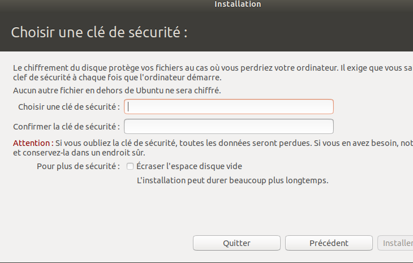Click into the 'Confirmer la clé de sécurité' field
The width and height of the screenshot is (413, 263).
click(229, 126)
